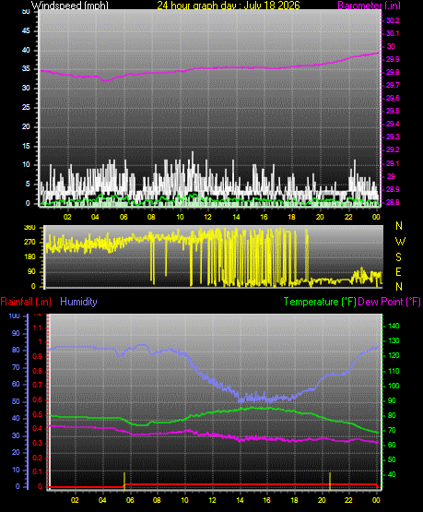Click the temperature scale value '100'
This screenshot has width=423, height=512.
tap(394, 386)
